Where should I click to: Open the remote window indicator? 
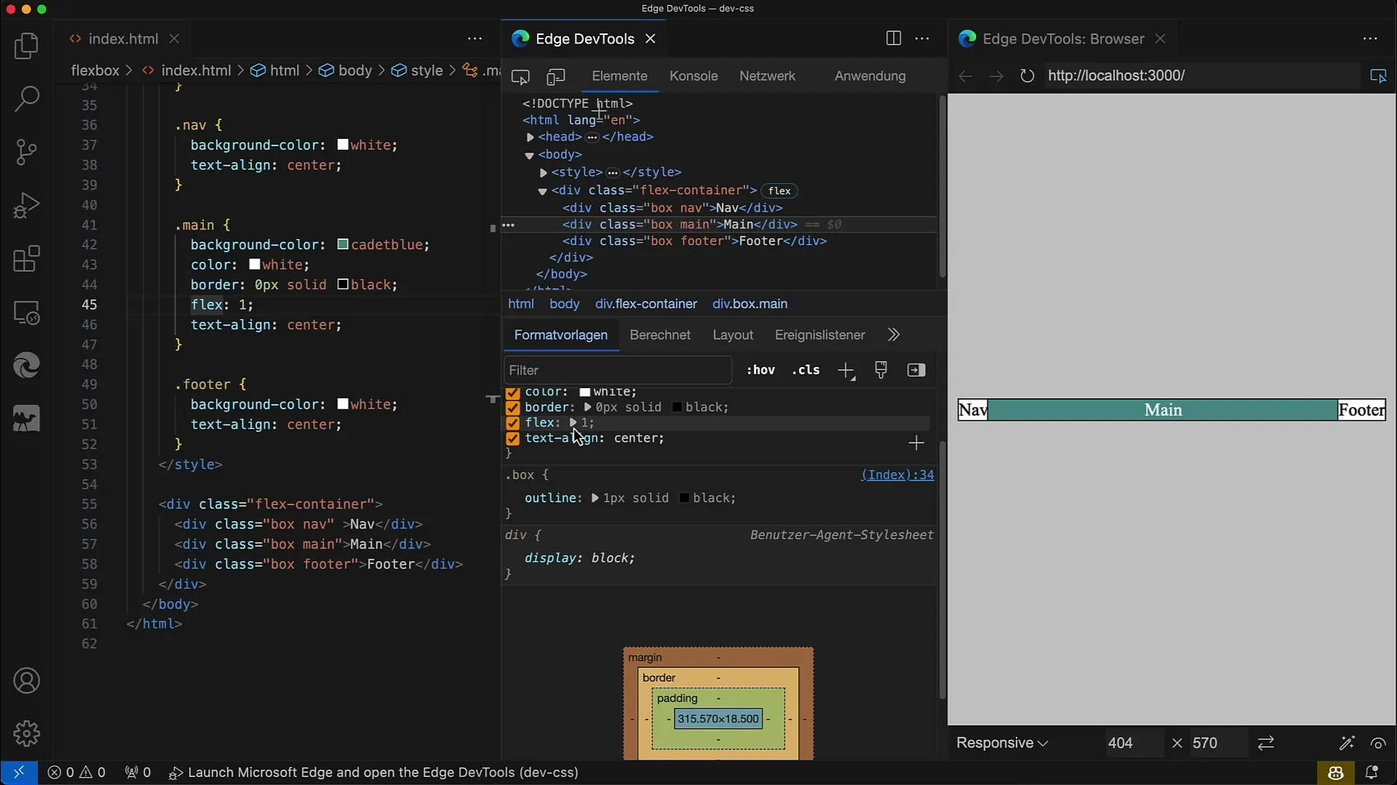[x=19, y=773]
